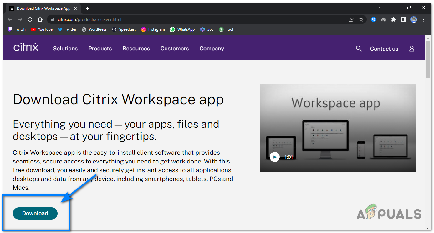The height and width of the screenshot is (233, 434).
Task: Click the cloud extension icon in toolbar
Action: coord(384,19)
